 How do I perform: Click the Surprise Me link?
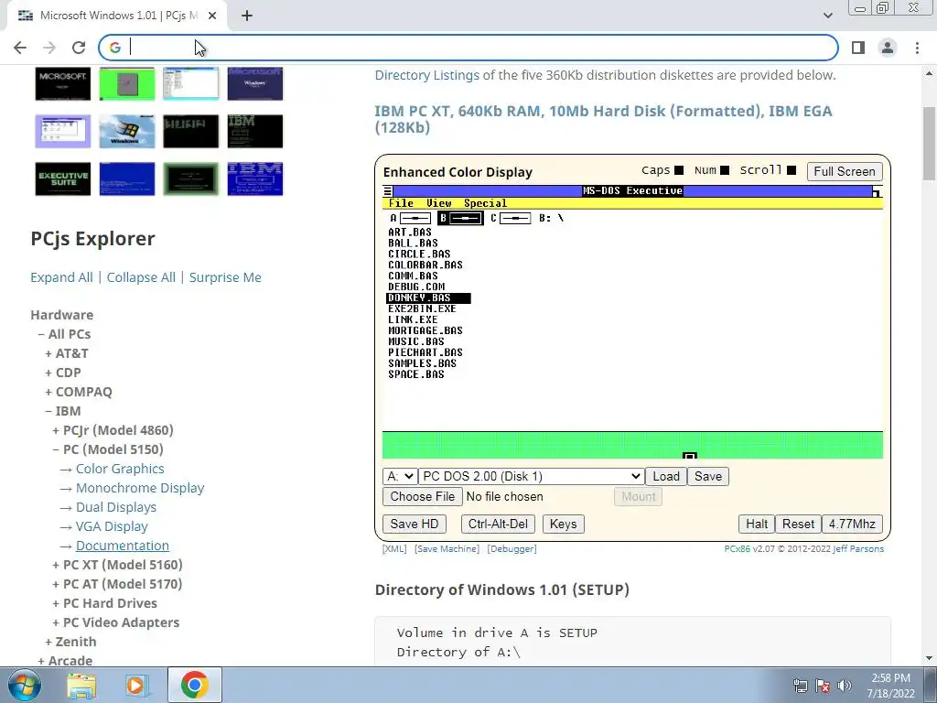(225, 277)
